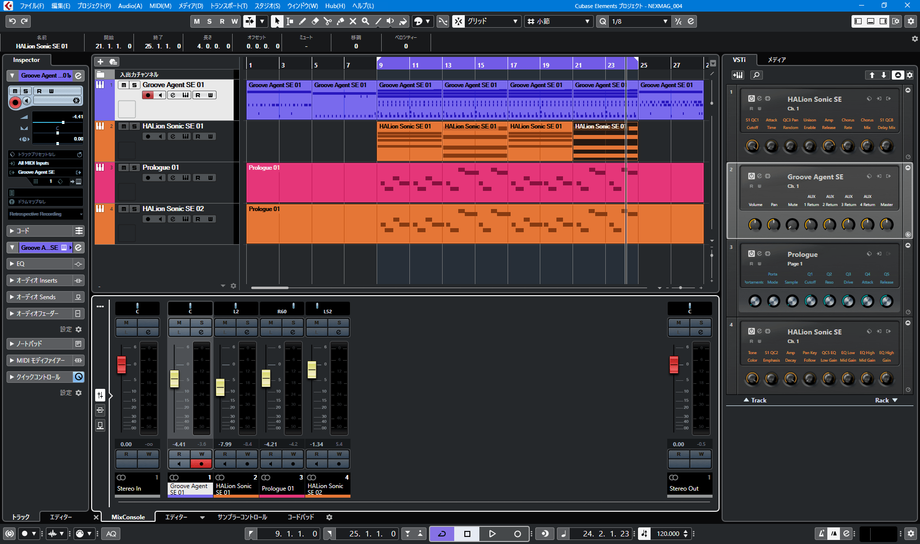920x544 pixels.
Task: Adjust the Groove Agent SE 01 channel fader
Action: 174,378
